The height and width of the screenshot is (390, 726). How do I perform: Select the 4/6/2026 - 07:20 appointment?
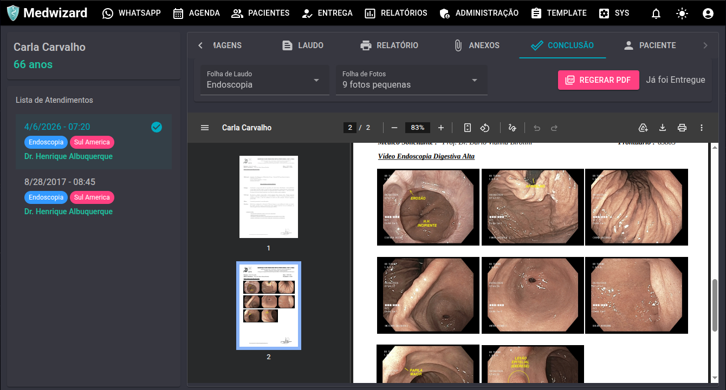click(x=94, y=142)
